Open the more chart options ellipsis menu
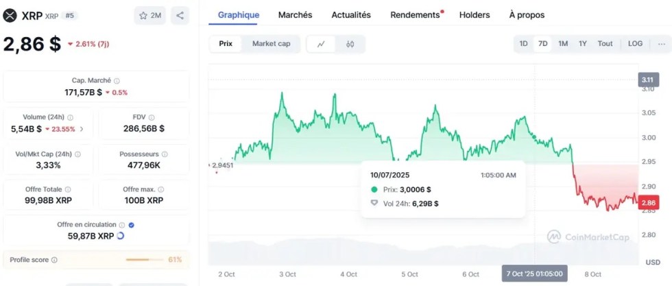The image size is (672, 286). 660,44
